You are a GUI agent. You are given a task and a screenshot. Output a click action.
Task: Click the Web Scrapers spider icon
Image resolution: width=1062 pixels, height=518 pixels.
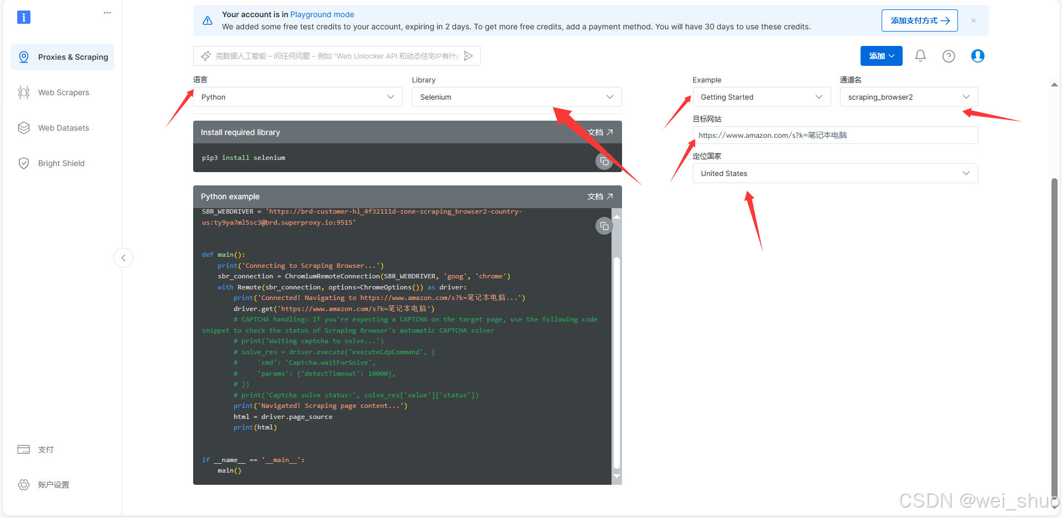24,92
